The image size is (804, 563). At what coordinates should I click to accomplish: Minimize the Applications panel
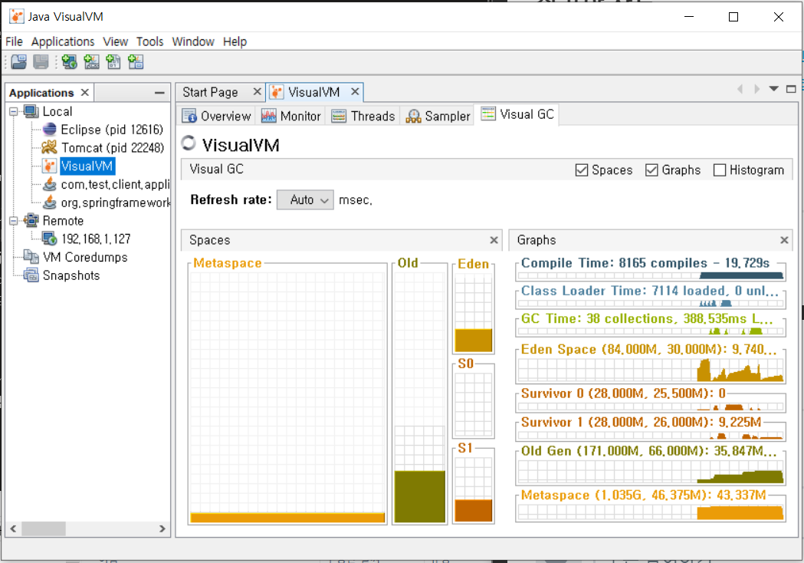pyautogui.click(x=159, y=93)
